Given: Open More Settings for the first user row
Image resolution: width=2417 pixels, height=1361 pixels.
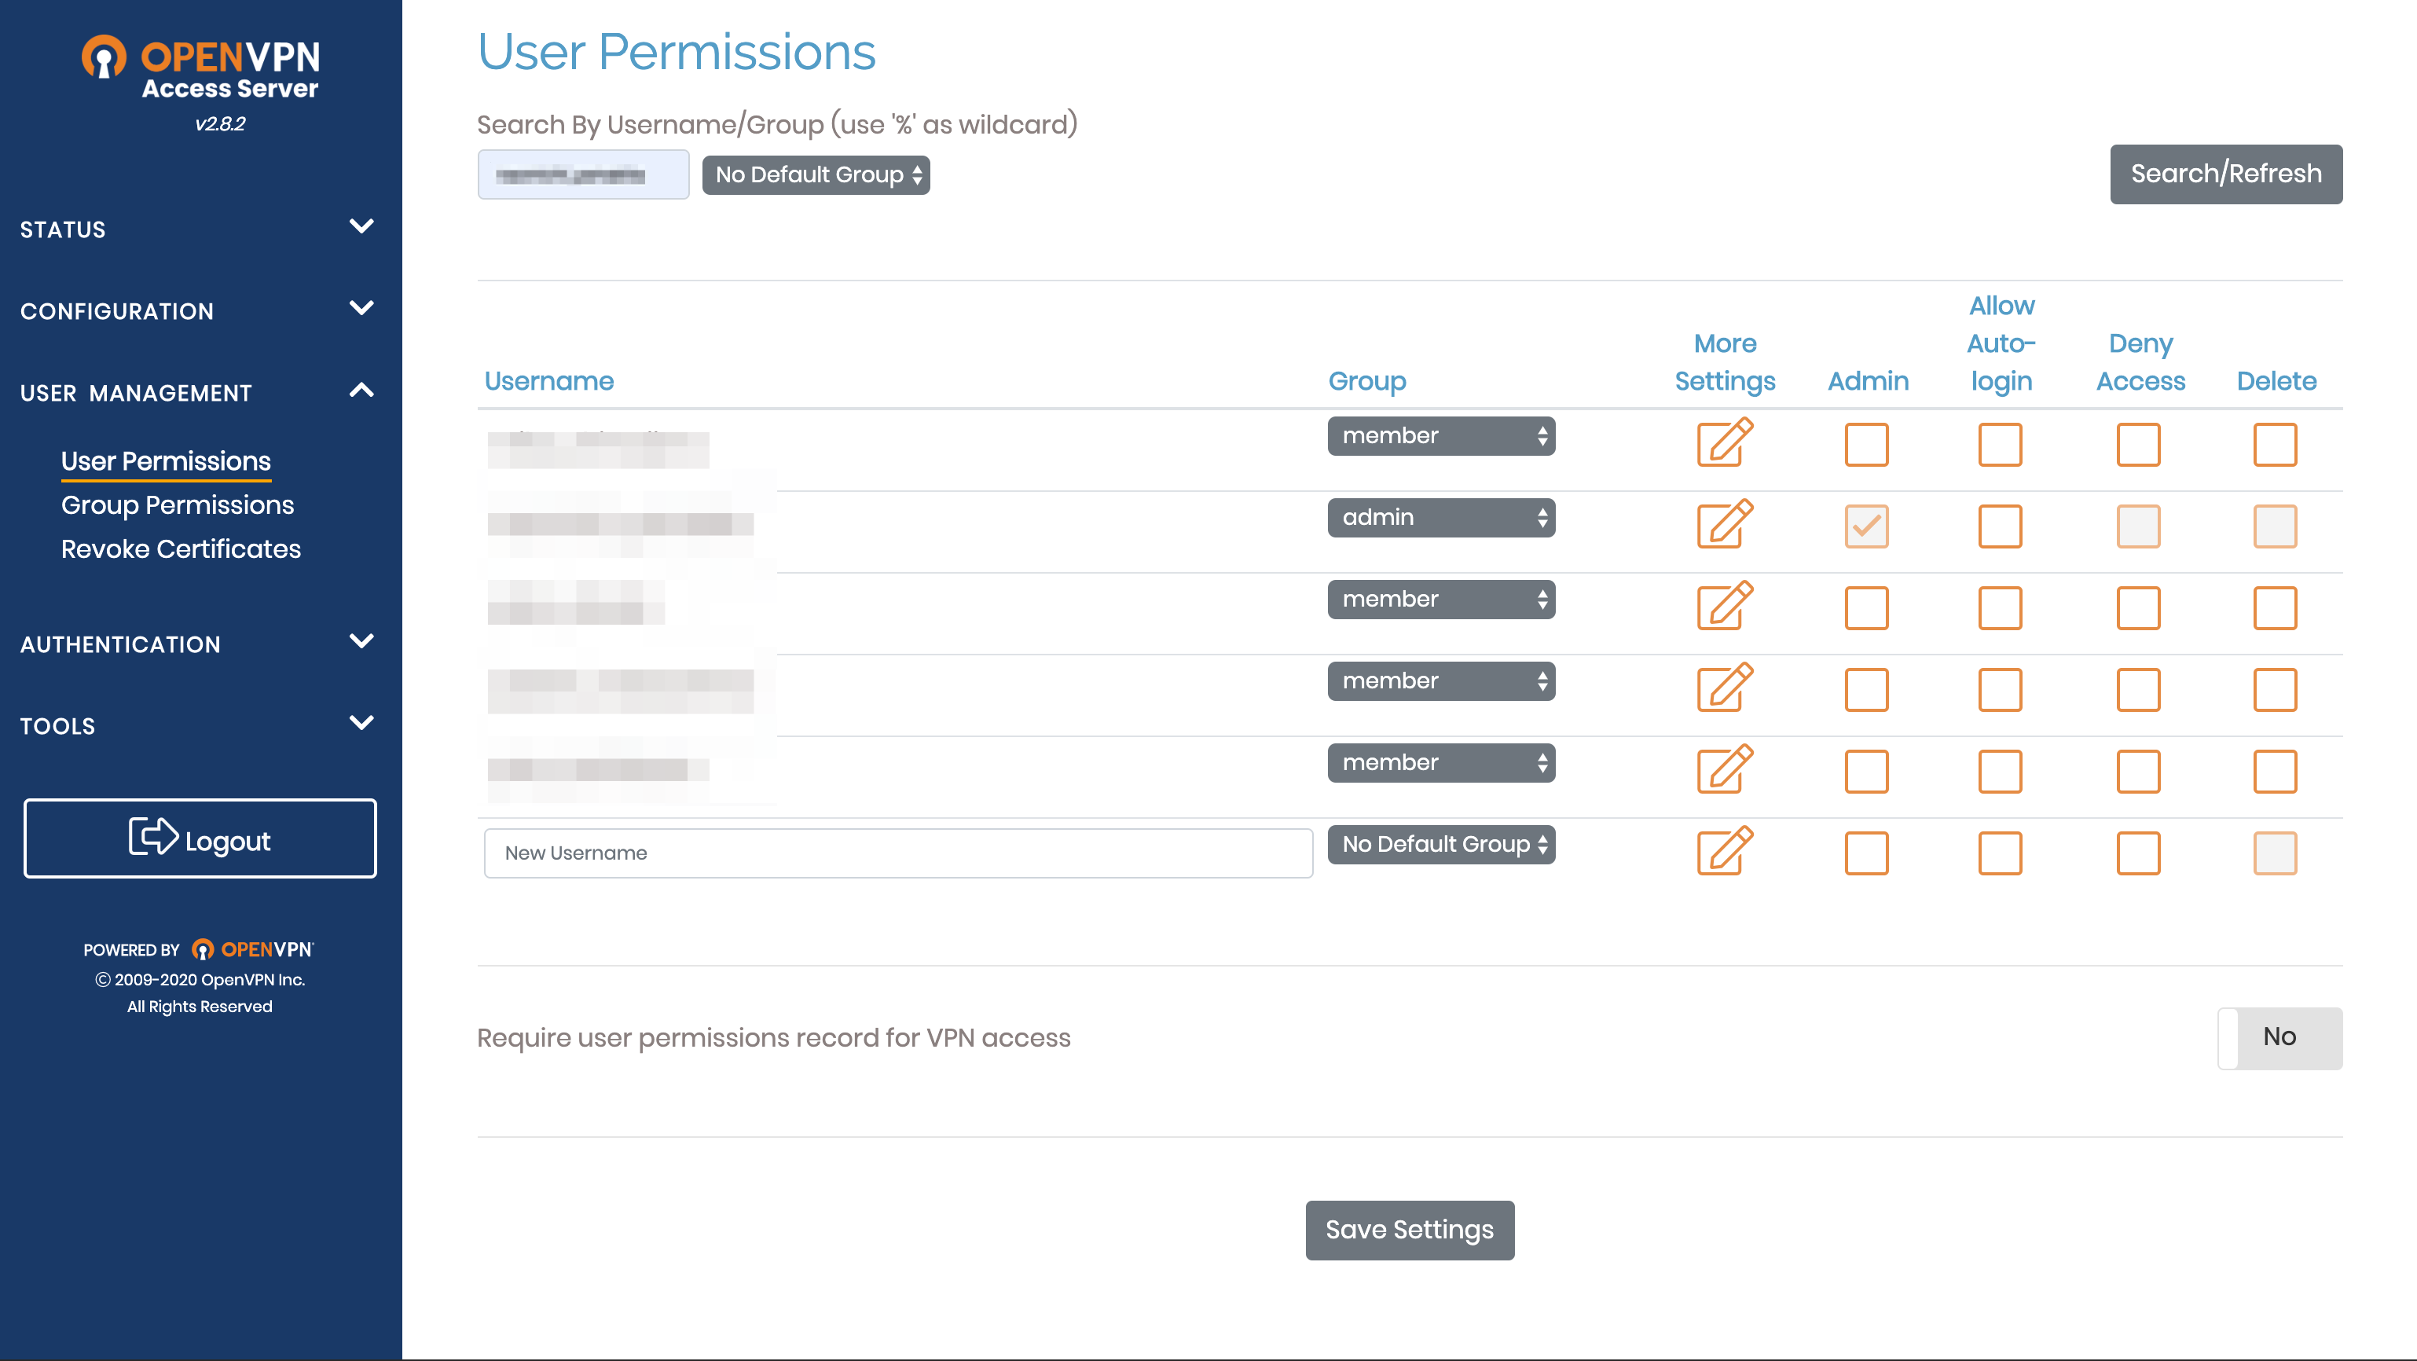Looking at the screenshot, I should pos(1725,443).
